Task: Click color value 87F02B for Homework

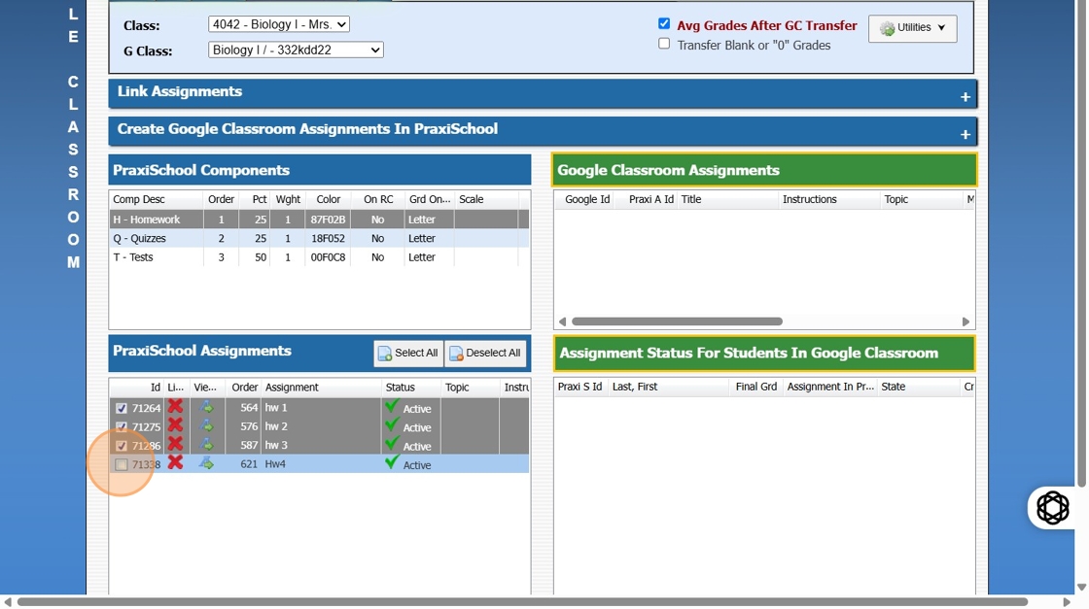Action: (328, 220)
